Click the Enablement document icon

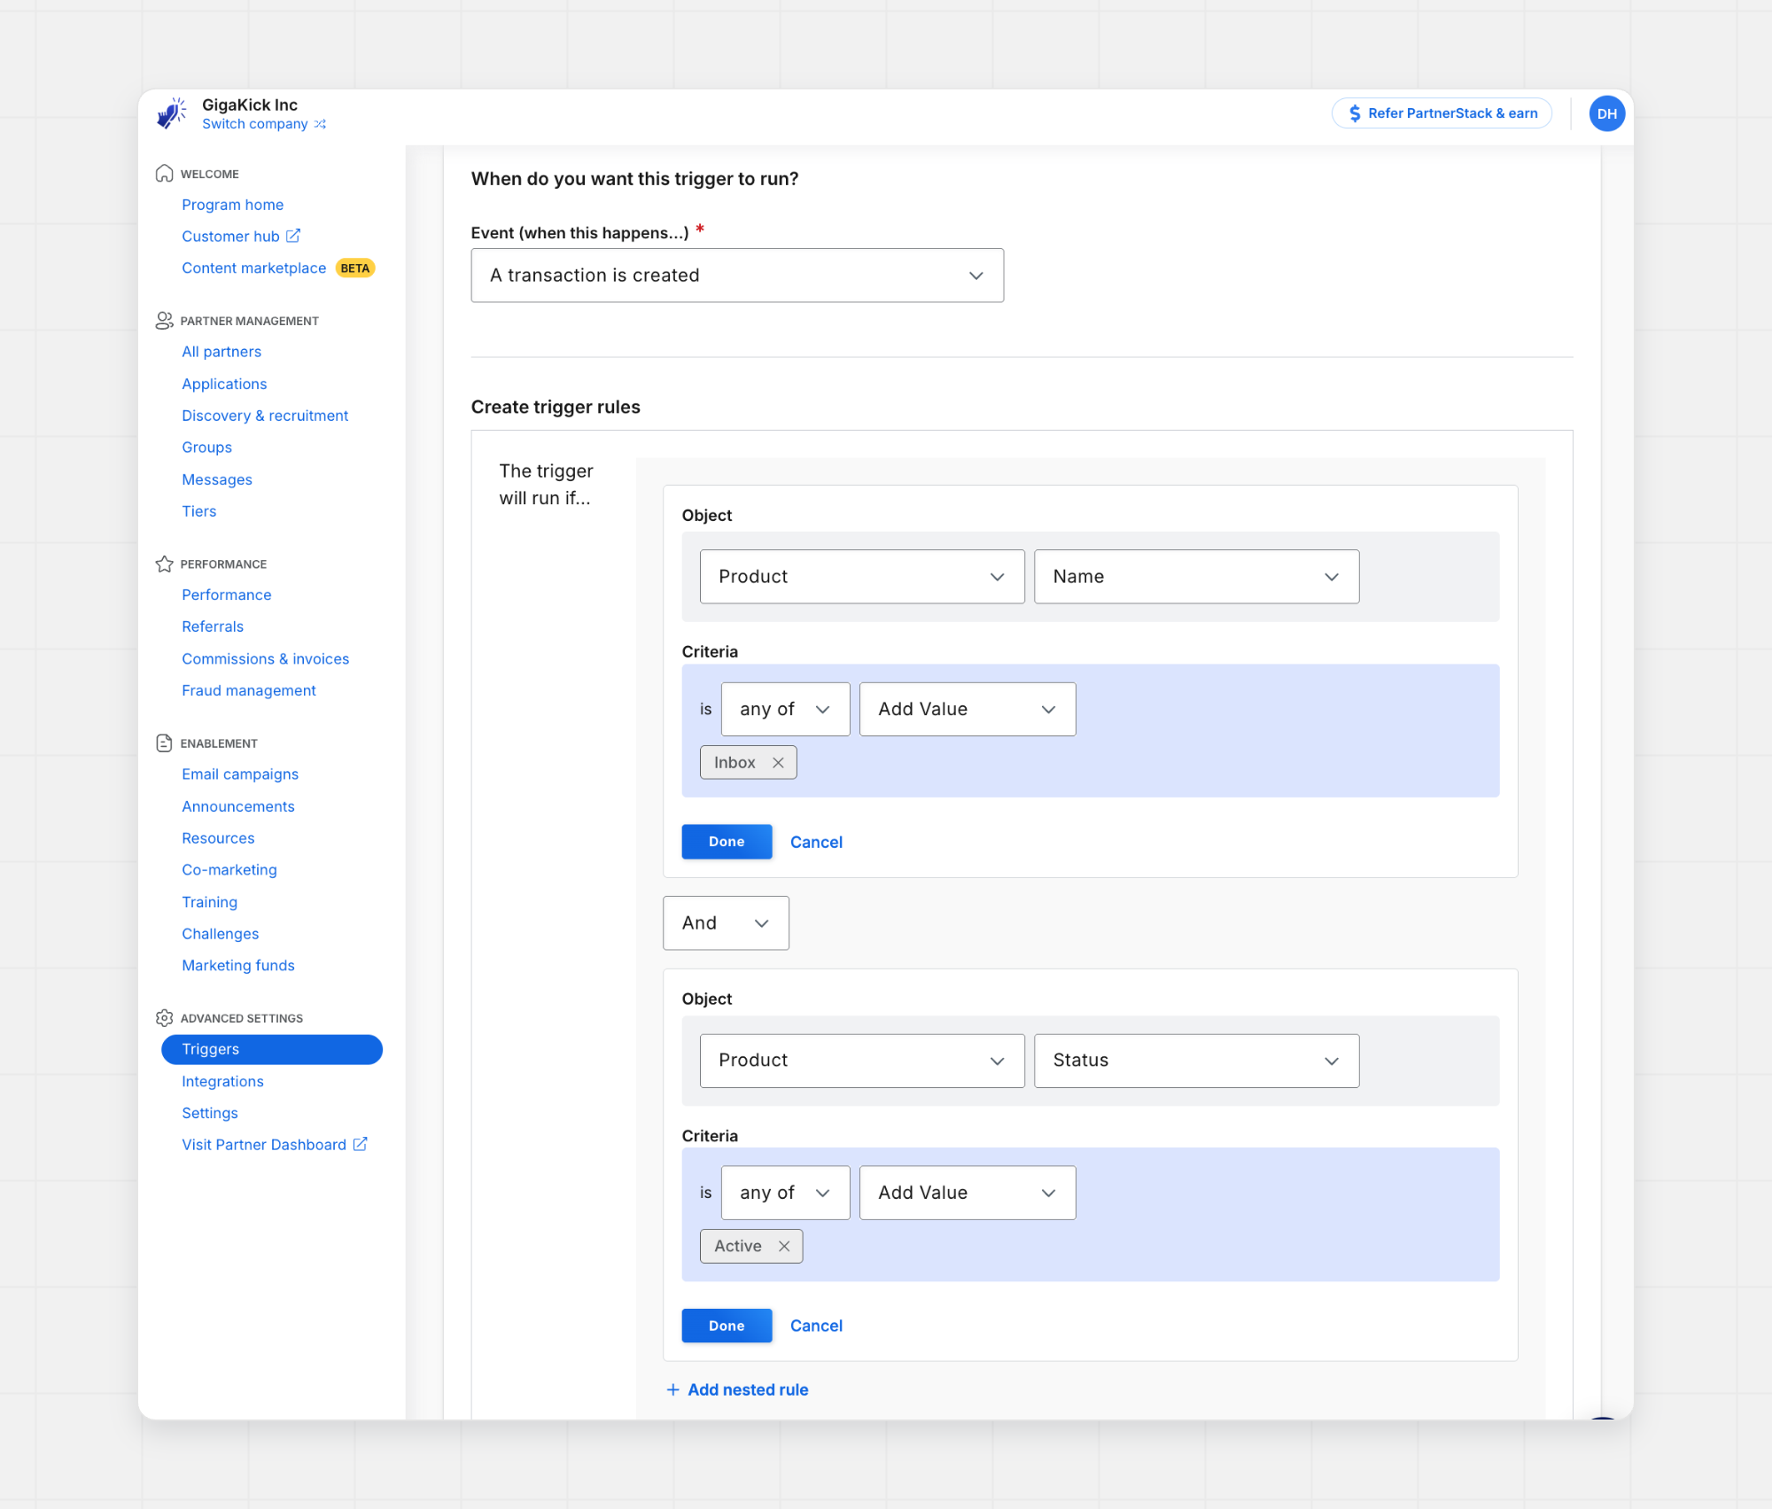(x=164, y=743)
